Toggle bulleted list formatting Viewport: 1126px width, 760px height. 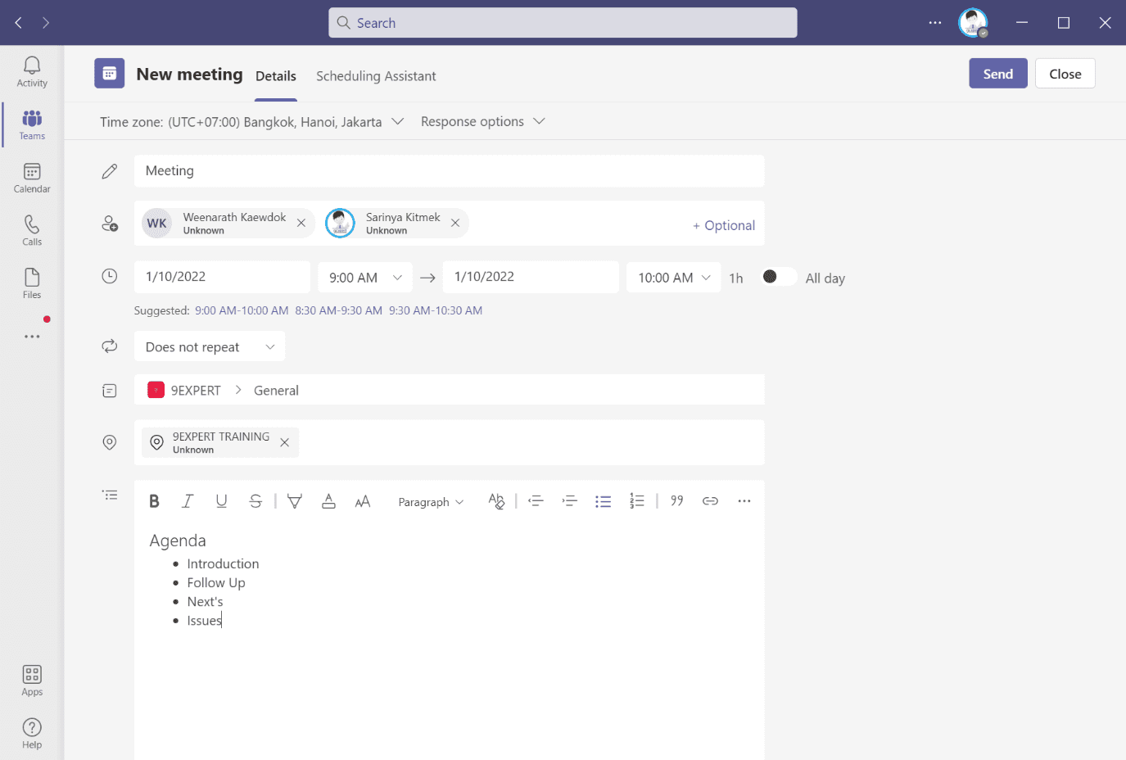(x=604, y=500)
